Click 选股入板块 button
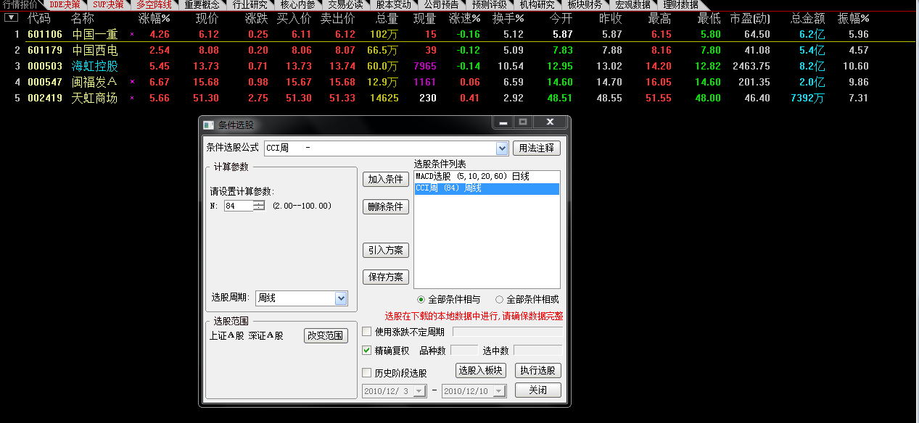 (x=480, y=370)
